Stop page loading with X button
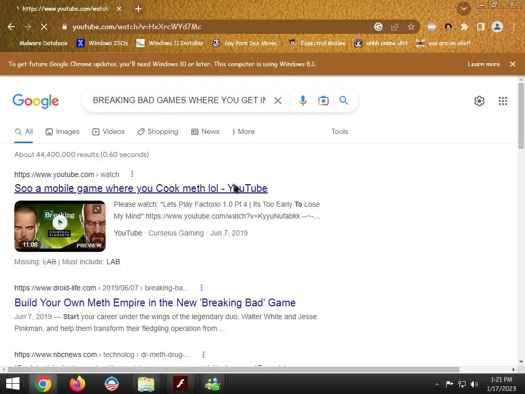Screen dimensions: 525x394 44,27
